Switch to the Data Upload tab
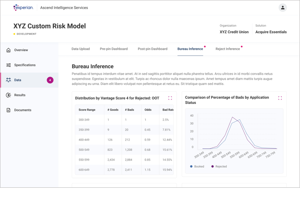 click(x=80, y=49)
